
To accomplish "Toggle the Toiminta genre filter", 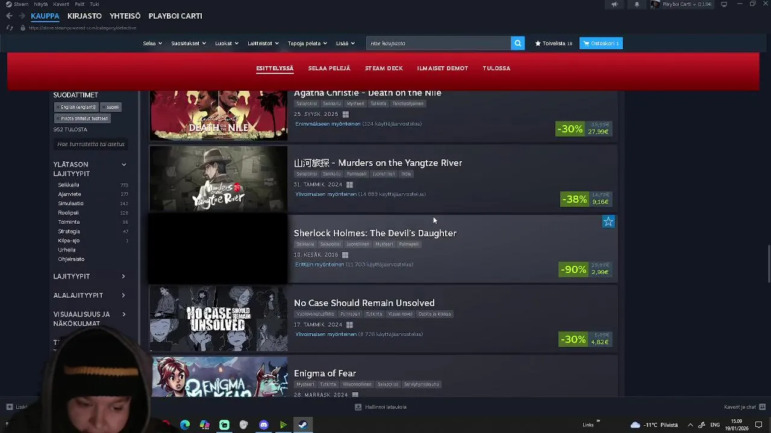I will click(x=69, y=222).
